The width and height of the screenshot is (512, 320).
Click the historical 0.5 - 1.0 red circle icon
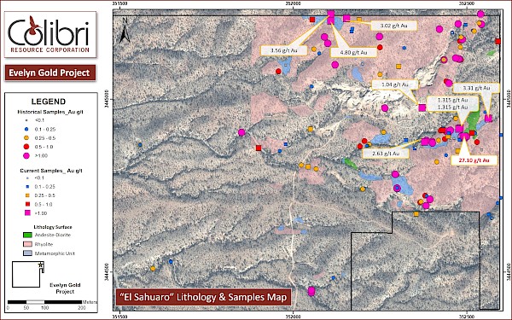pyautogui.click(x=26, y=147)
